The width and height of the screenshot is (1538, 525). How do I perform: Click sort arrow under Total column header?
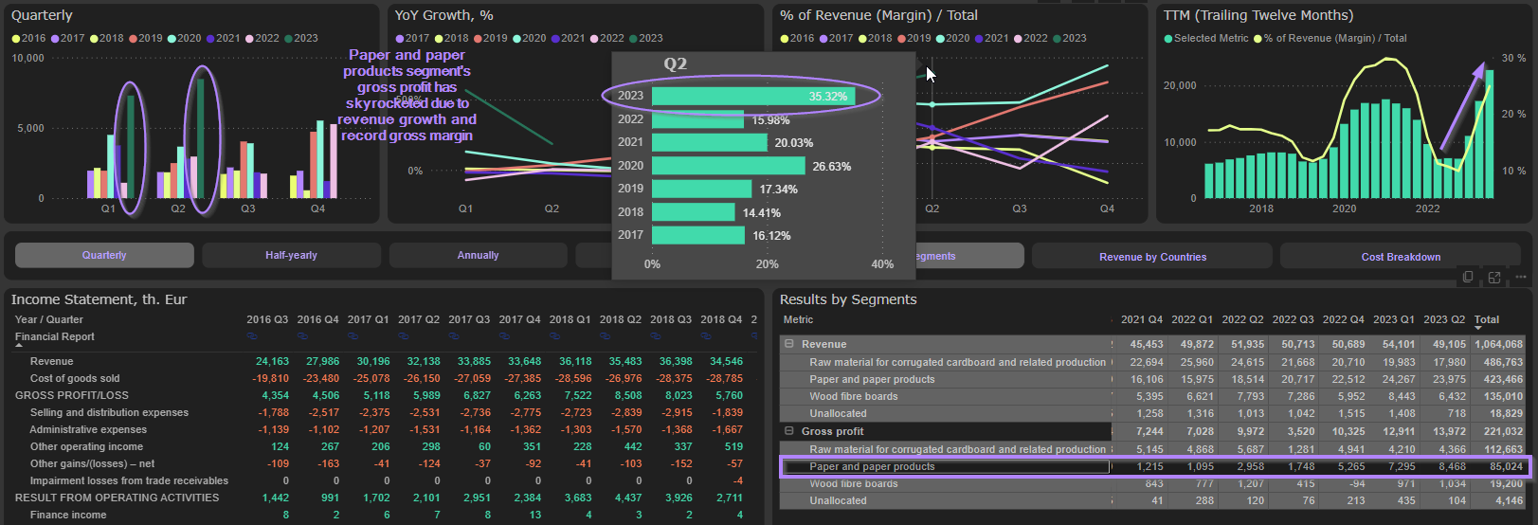click(x=1478, y=329)
